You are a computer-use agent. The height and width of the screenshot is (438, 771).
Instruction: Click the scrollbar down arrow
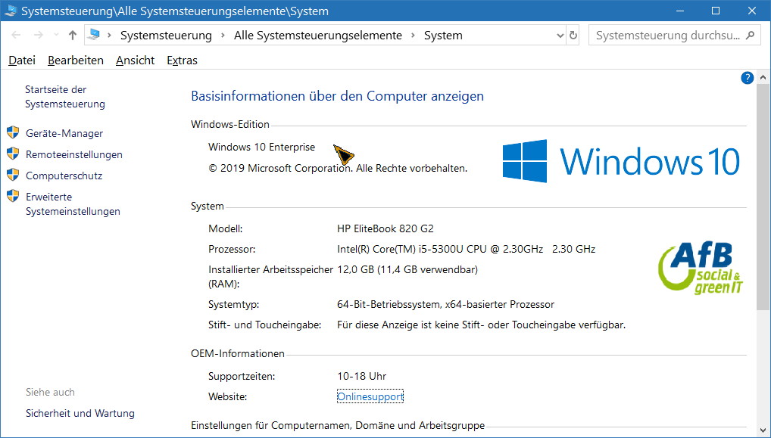click(x=763, y=431)
